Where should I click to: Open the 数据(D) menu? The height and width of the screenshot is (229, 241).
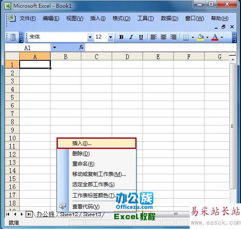170,18
